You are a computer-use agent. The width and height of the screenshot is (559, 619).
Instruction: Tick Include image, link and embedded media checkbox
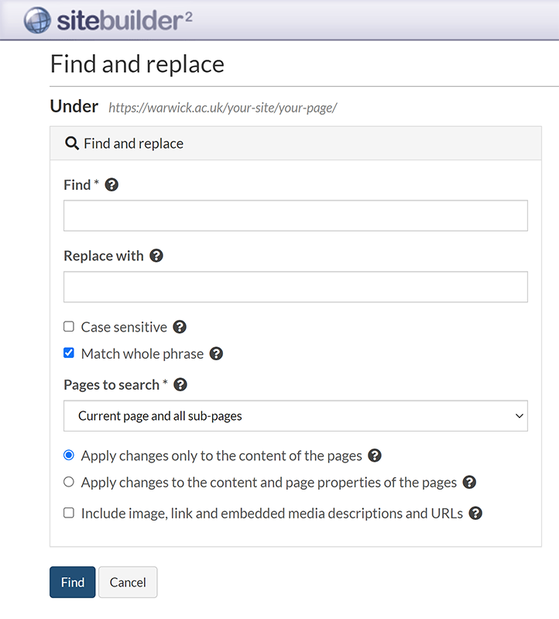pyautogui.click(x=69, y=513)
